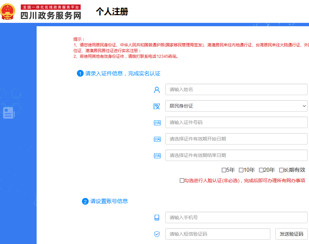The height and width of the screenshot is (244, 309).
Task: Enable the 长期有效 option
Action: point(281,170)
